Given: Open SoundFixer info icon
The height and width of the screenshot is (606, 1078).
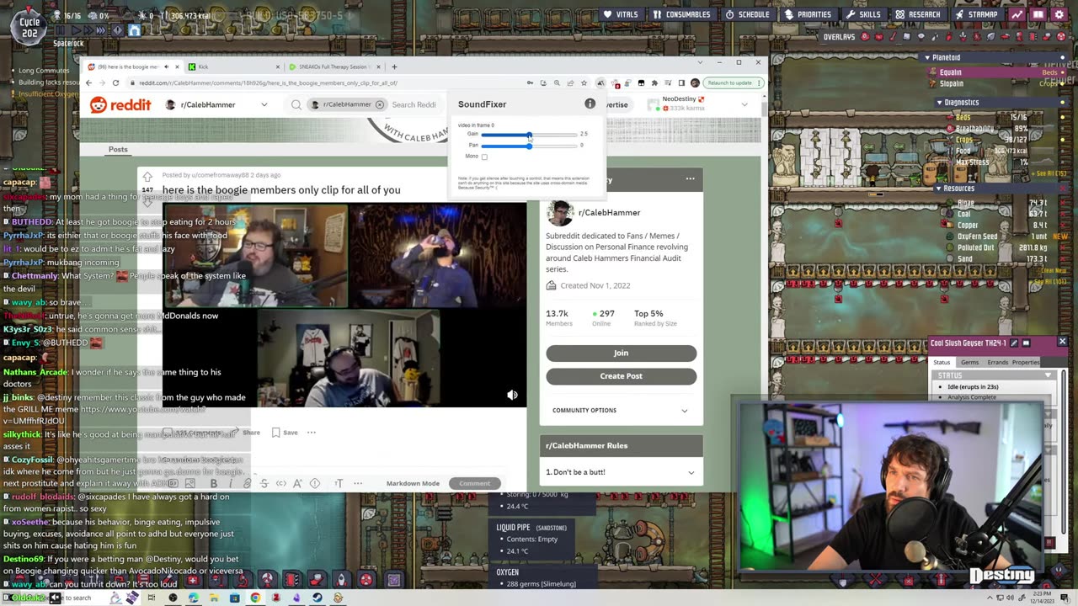Looking at the screenshot, I should [x=590, y=104].
